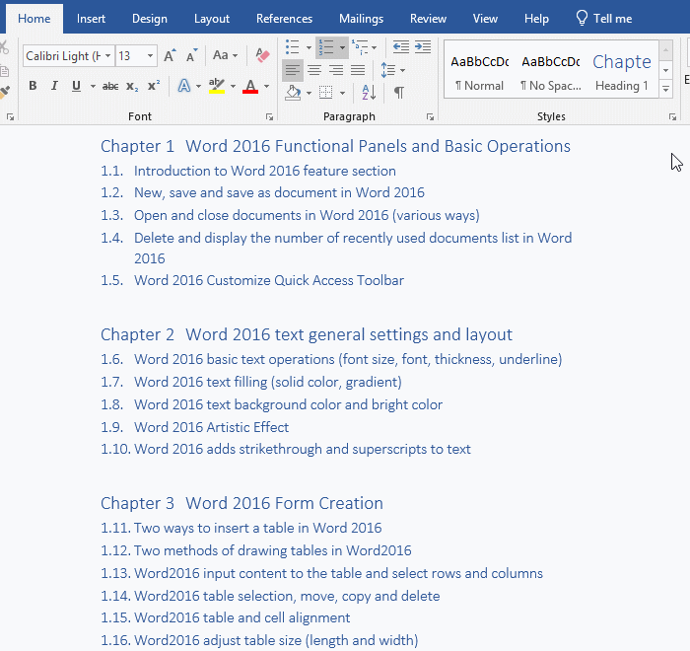The image size is (690, 651).
Task: Click Show/Hide paragraph marks icon
Action: click(398, 93)
